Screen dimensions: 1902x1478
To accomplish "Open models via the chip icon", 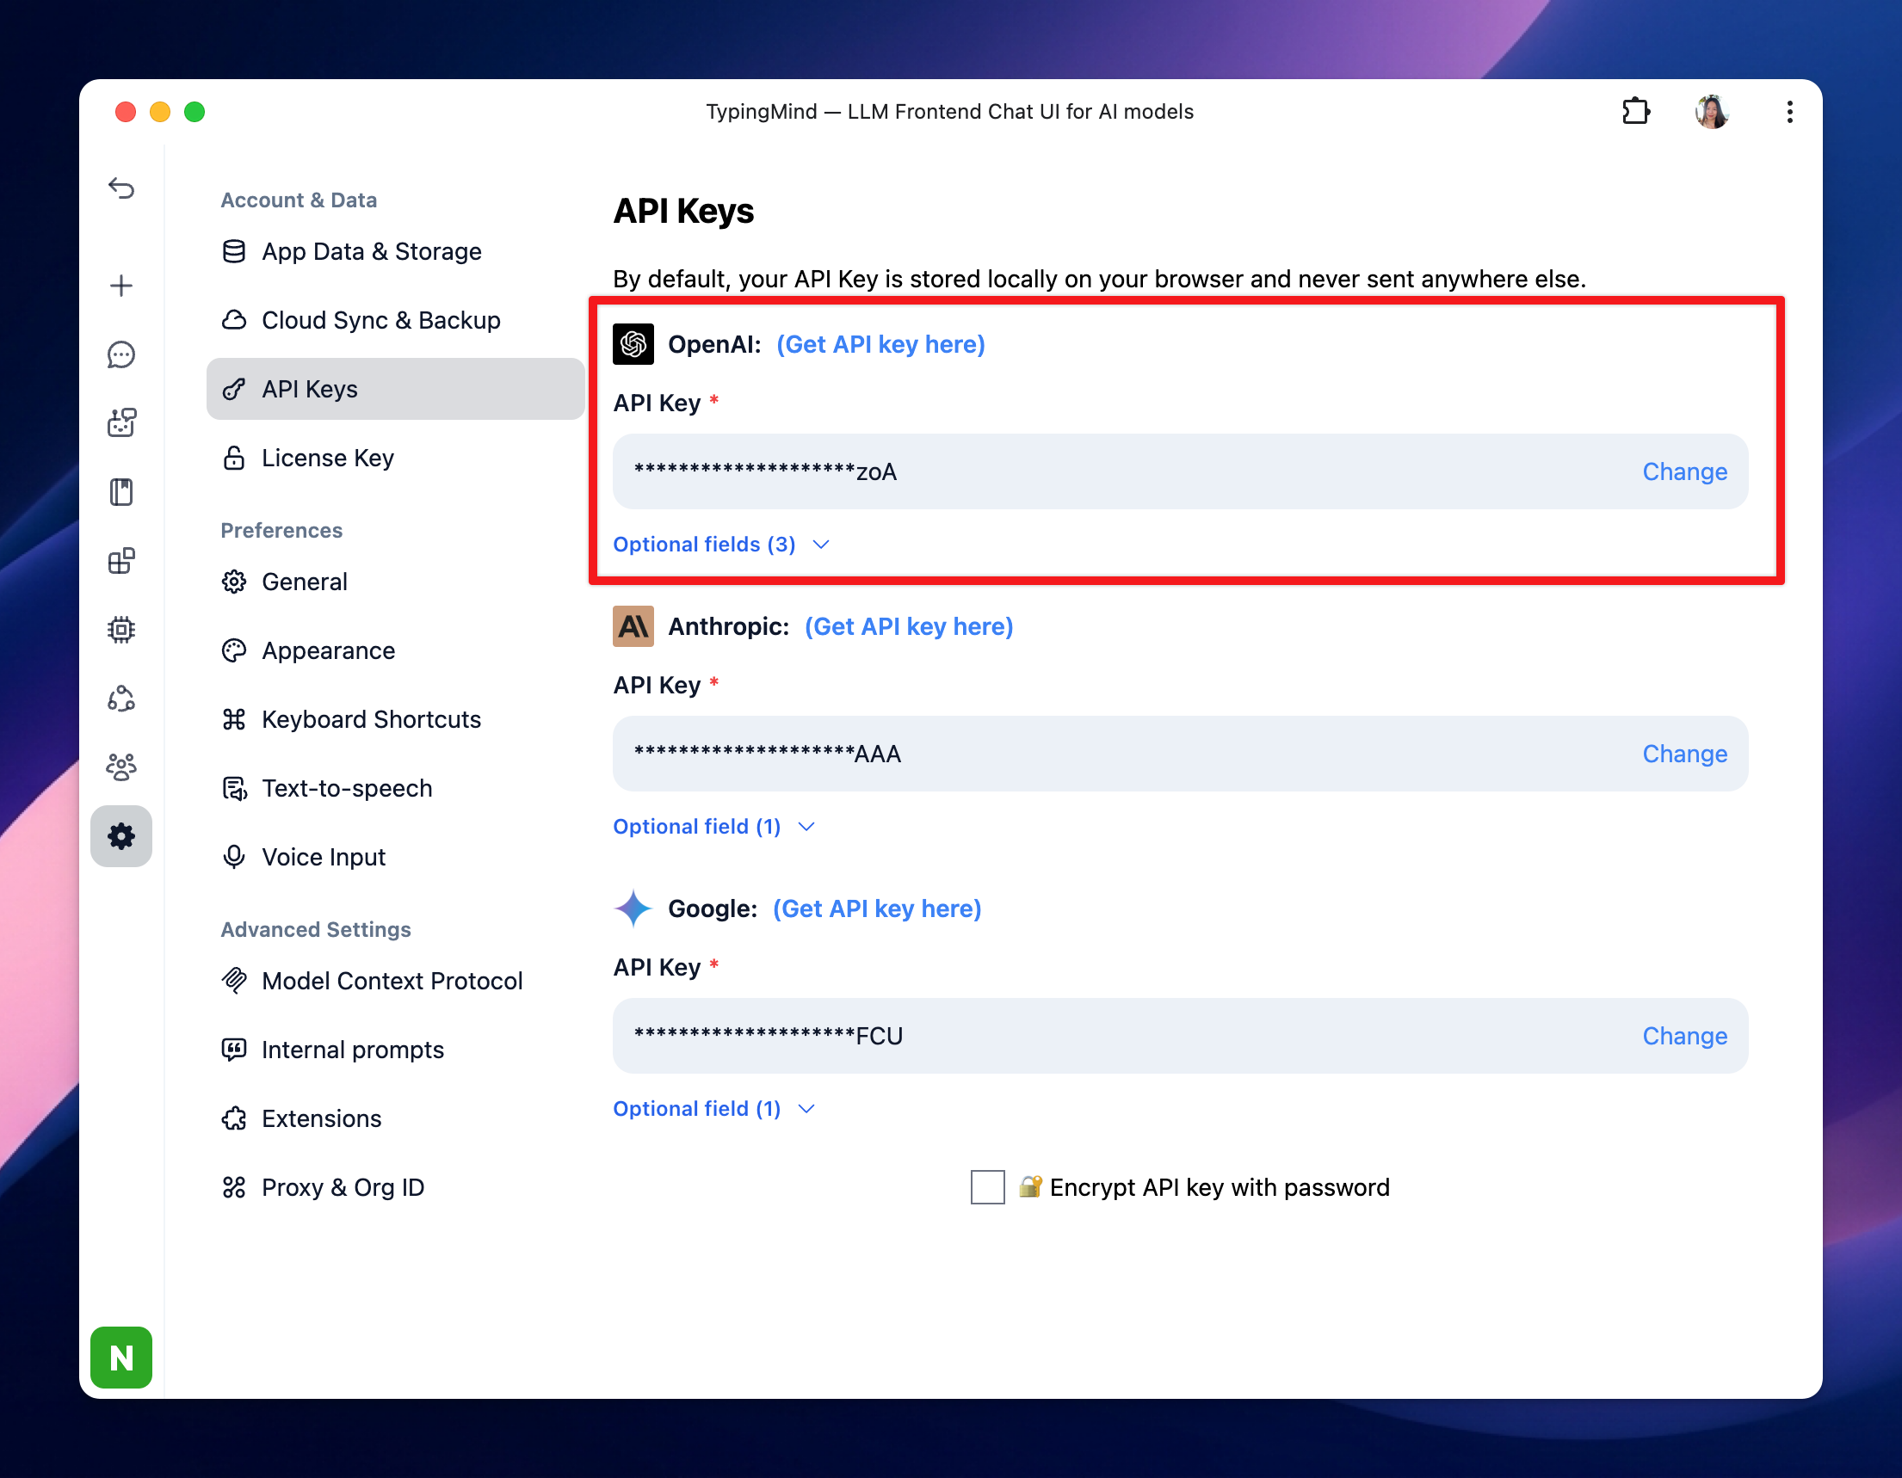I will tap(121, 630).
